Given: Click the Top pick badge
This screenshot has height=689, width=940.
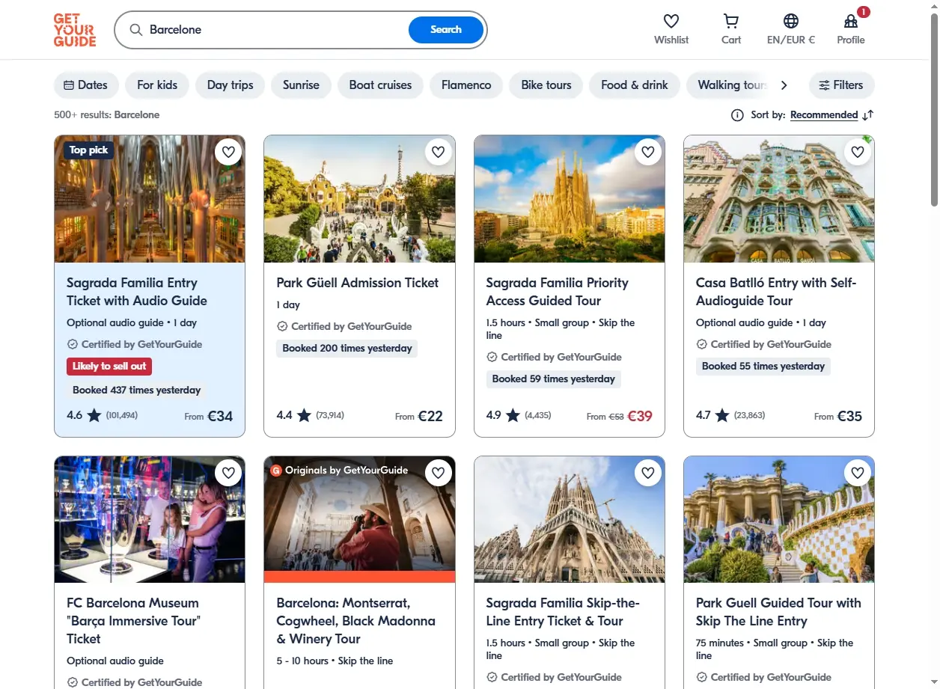Looking at the screenshot, I should click(88, 150).
